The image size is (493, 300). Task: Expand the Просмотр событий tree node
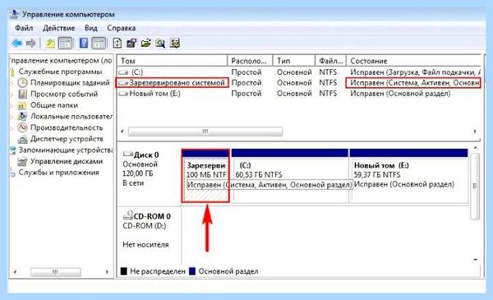12,95
